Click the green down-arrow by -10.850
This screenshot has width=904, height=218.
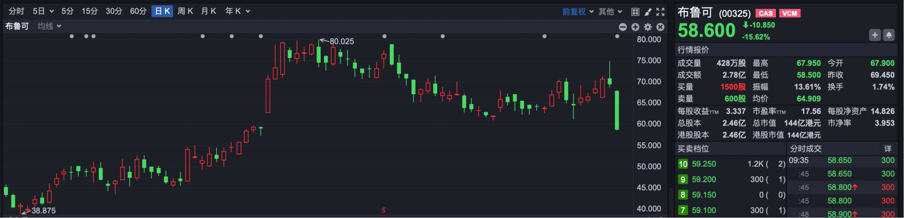pos(746,24)
